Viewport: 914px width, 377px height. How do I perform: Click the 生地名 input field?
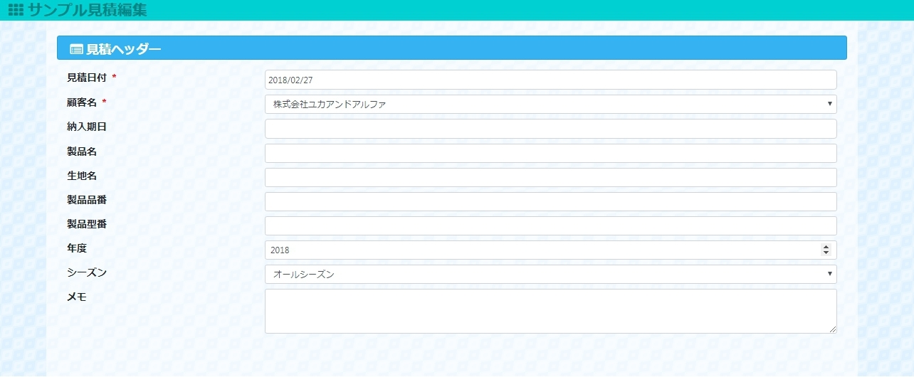[x=550, y=178]
